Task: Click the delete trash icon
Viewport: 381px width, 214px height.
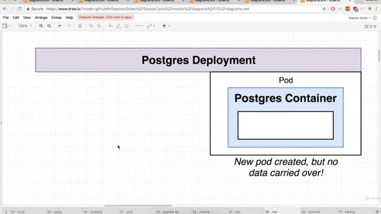Action: click(x=80, y=26)
